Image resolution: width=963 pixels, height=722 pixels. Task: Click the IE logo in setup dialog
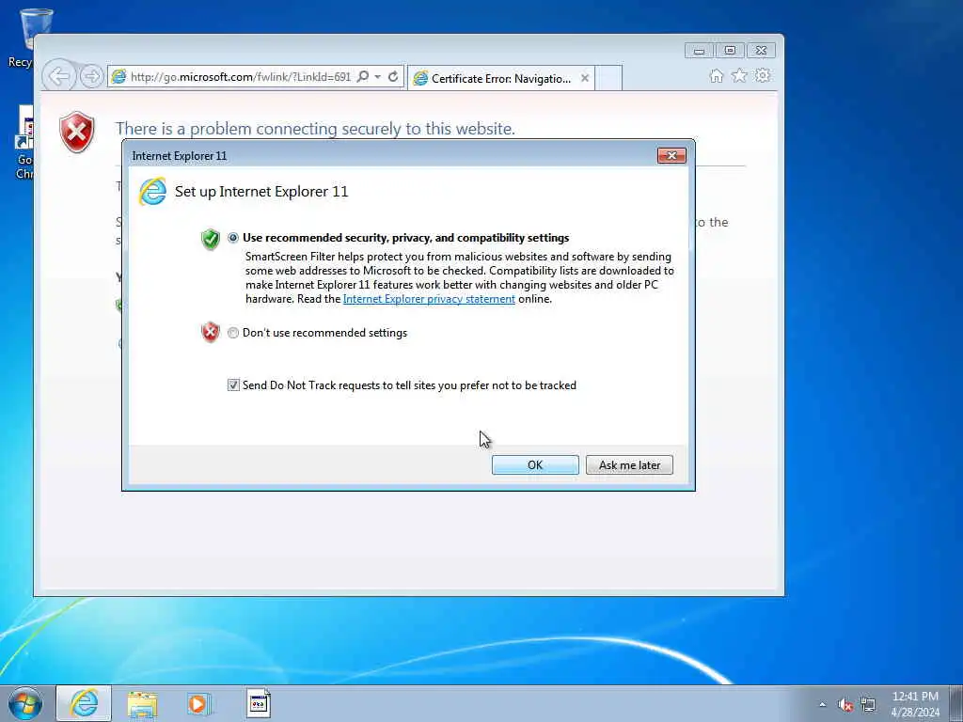point(152,192)
